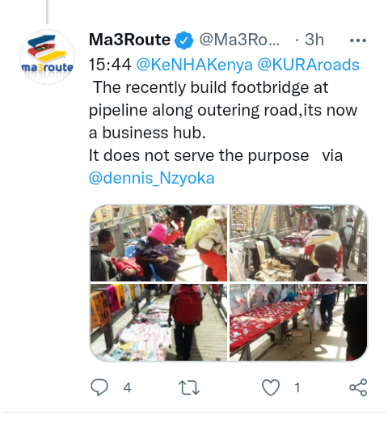Screen dimensions: 388x423
Task: View photo of woman in pink hat
Action: [x=158, y=243]
